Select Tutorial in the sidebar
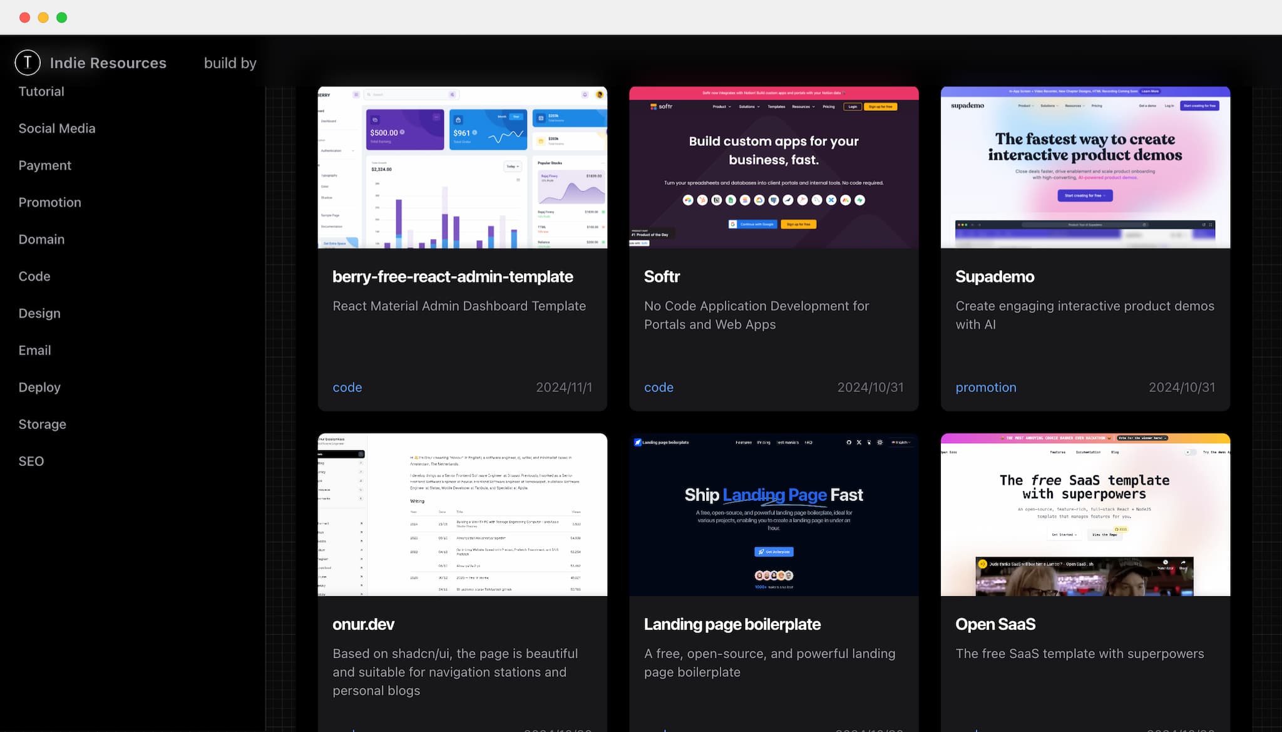Image resolution: width=1282 pixels, height=732 pixels. pos(41,91)
